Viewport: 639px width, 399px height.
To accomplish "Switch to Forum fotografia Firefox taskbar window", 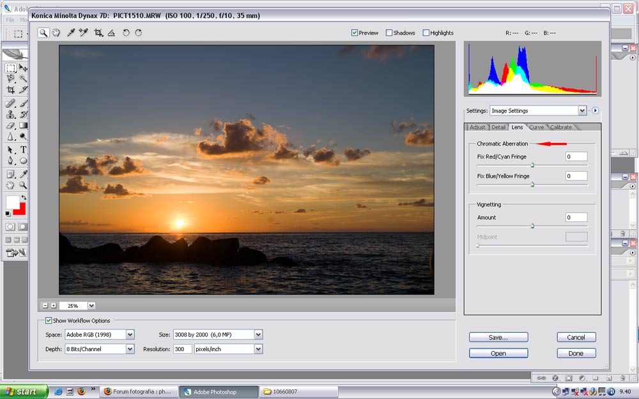I will pyautogui.click(x=139, y=392).
